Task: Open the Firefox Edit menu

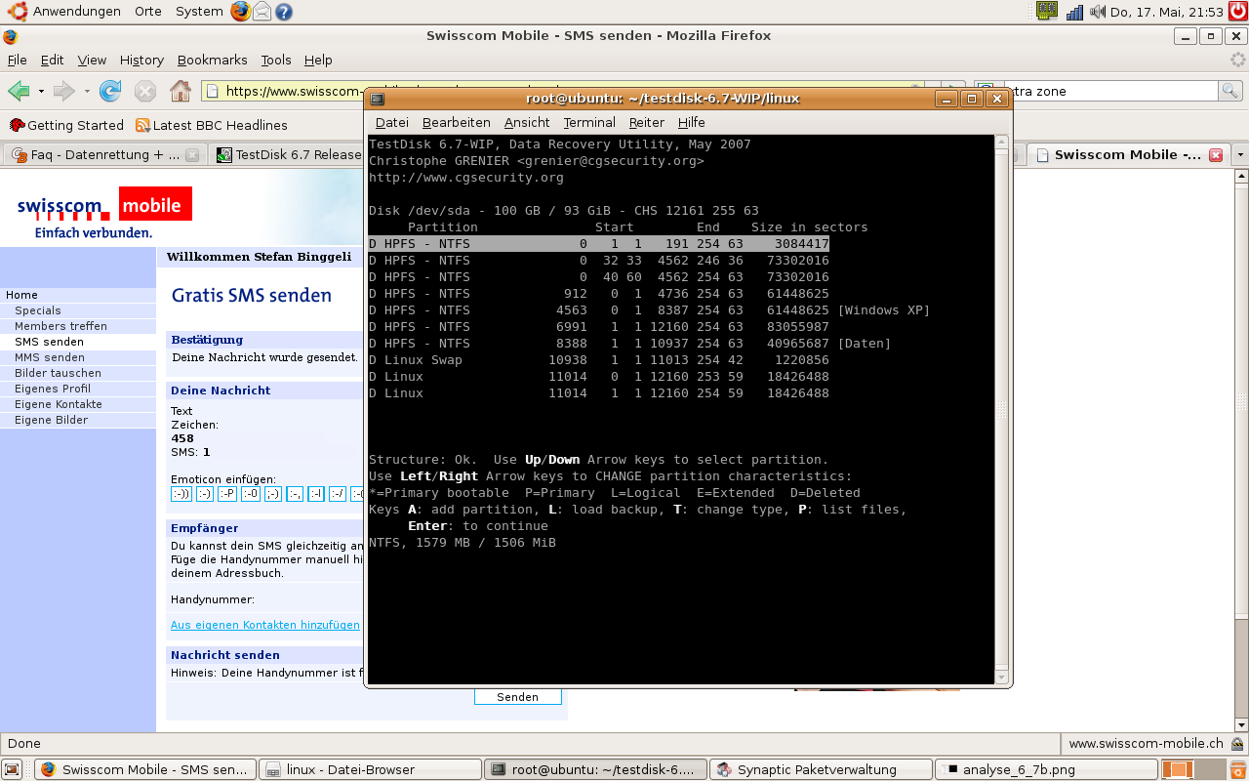Action: click(52, 60)
